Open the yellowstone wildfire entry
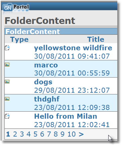This screenshot has height=146, width=122. (73, 48)
